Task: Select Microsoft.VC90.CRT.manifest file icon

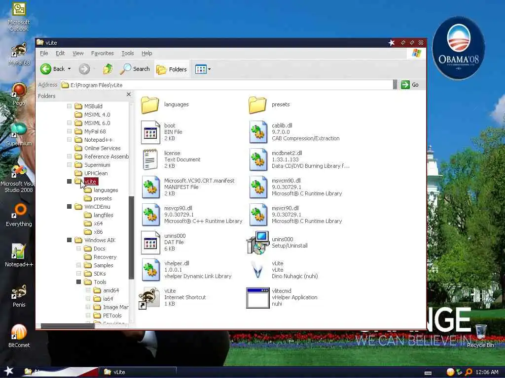Action: [150, 187]
